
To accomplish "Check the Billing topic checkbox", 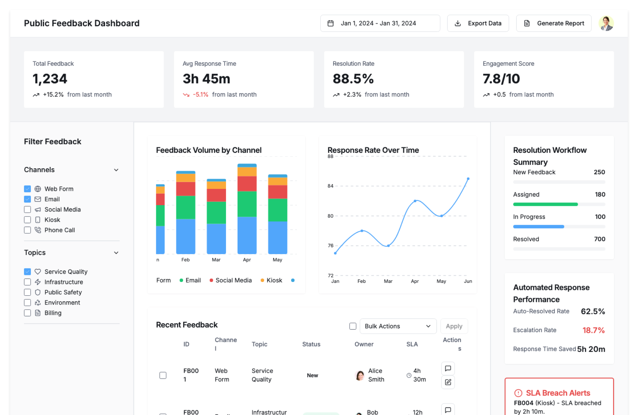I will pos(28,313).
